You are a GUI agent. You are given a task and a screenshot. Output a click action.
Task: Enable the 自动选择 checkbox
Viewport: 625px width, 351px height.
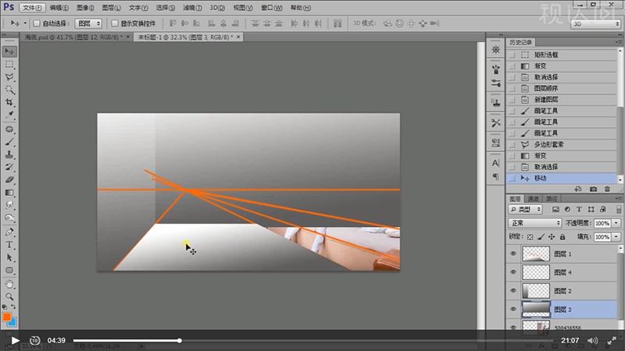pyautogui.click(x=36, y=23)
